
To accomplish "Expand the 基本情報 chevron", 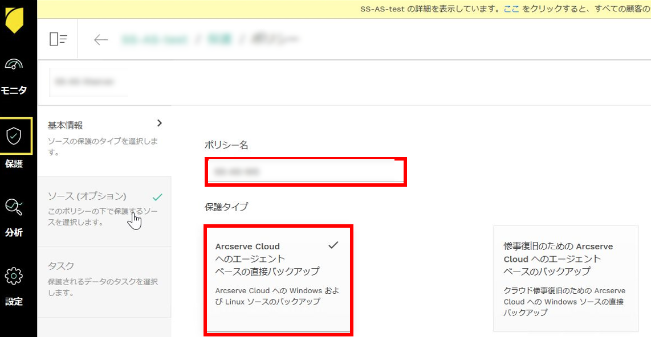I will click(160, 123).
